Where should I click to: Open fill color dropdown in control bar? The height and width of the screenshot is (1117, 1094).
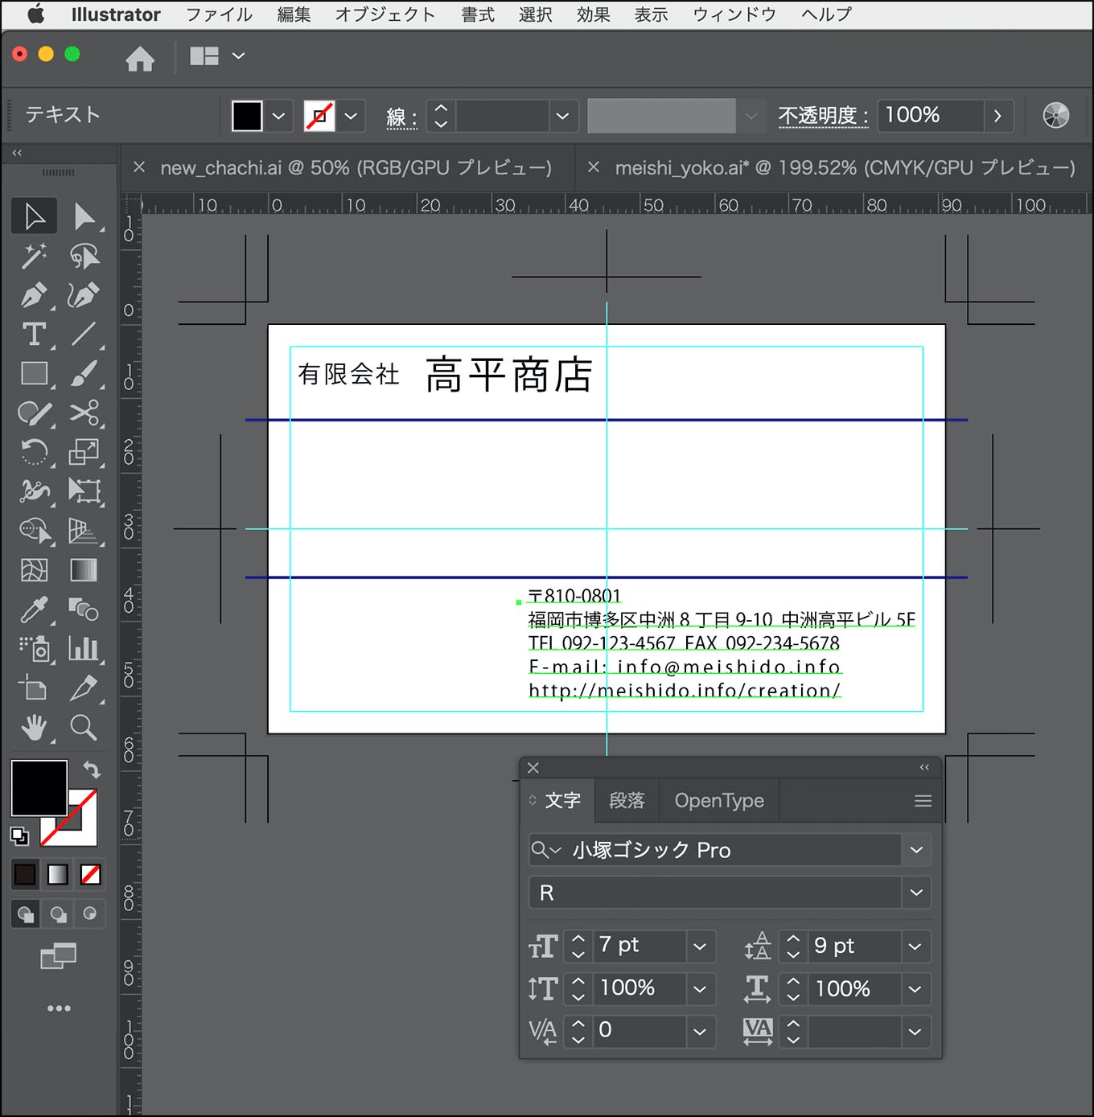tap(278, 116)
